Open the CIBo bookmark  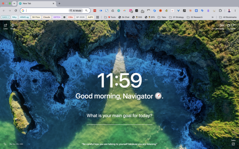71,17
